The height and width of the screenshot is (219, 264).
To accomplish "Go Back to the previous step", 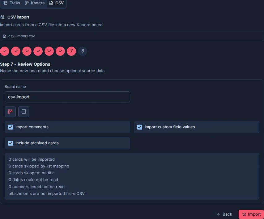I will [x=225, y=214].
